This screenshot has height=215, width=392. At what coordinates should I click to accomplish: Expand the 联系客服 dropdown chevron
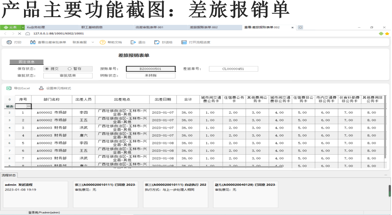[93, 43]
